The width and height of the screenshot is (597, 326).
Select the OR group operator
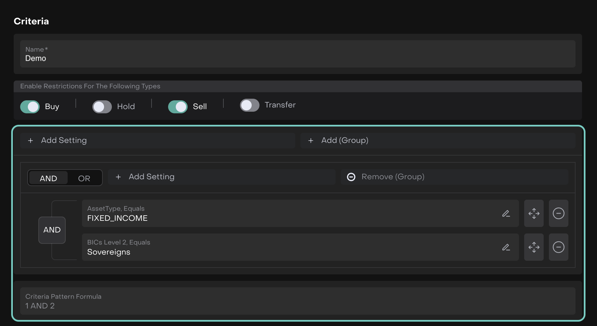point(84,178)
